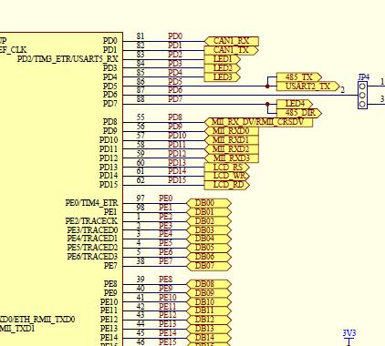Select the MII_RX_DV/RMII_CRSDV port symbol

[x=258, y=122]
